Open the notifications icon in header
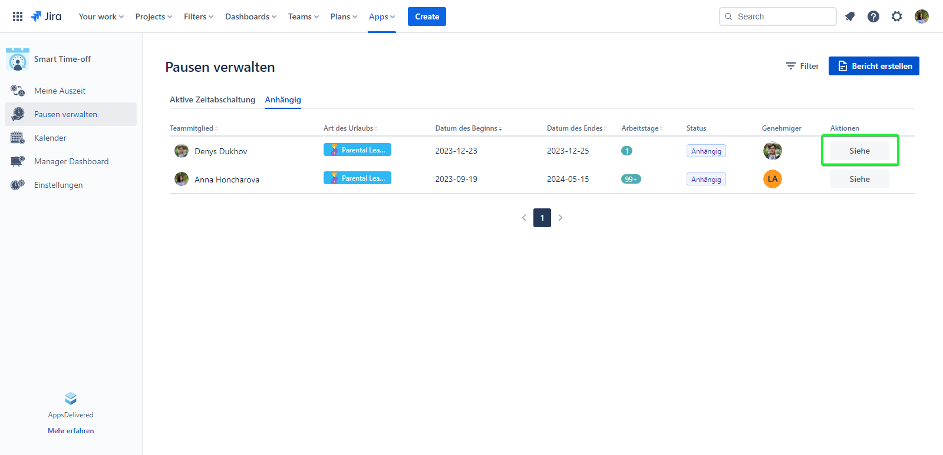 point(850,16)
